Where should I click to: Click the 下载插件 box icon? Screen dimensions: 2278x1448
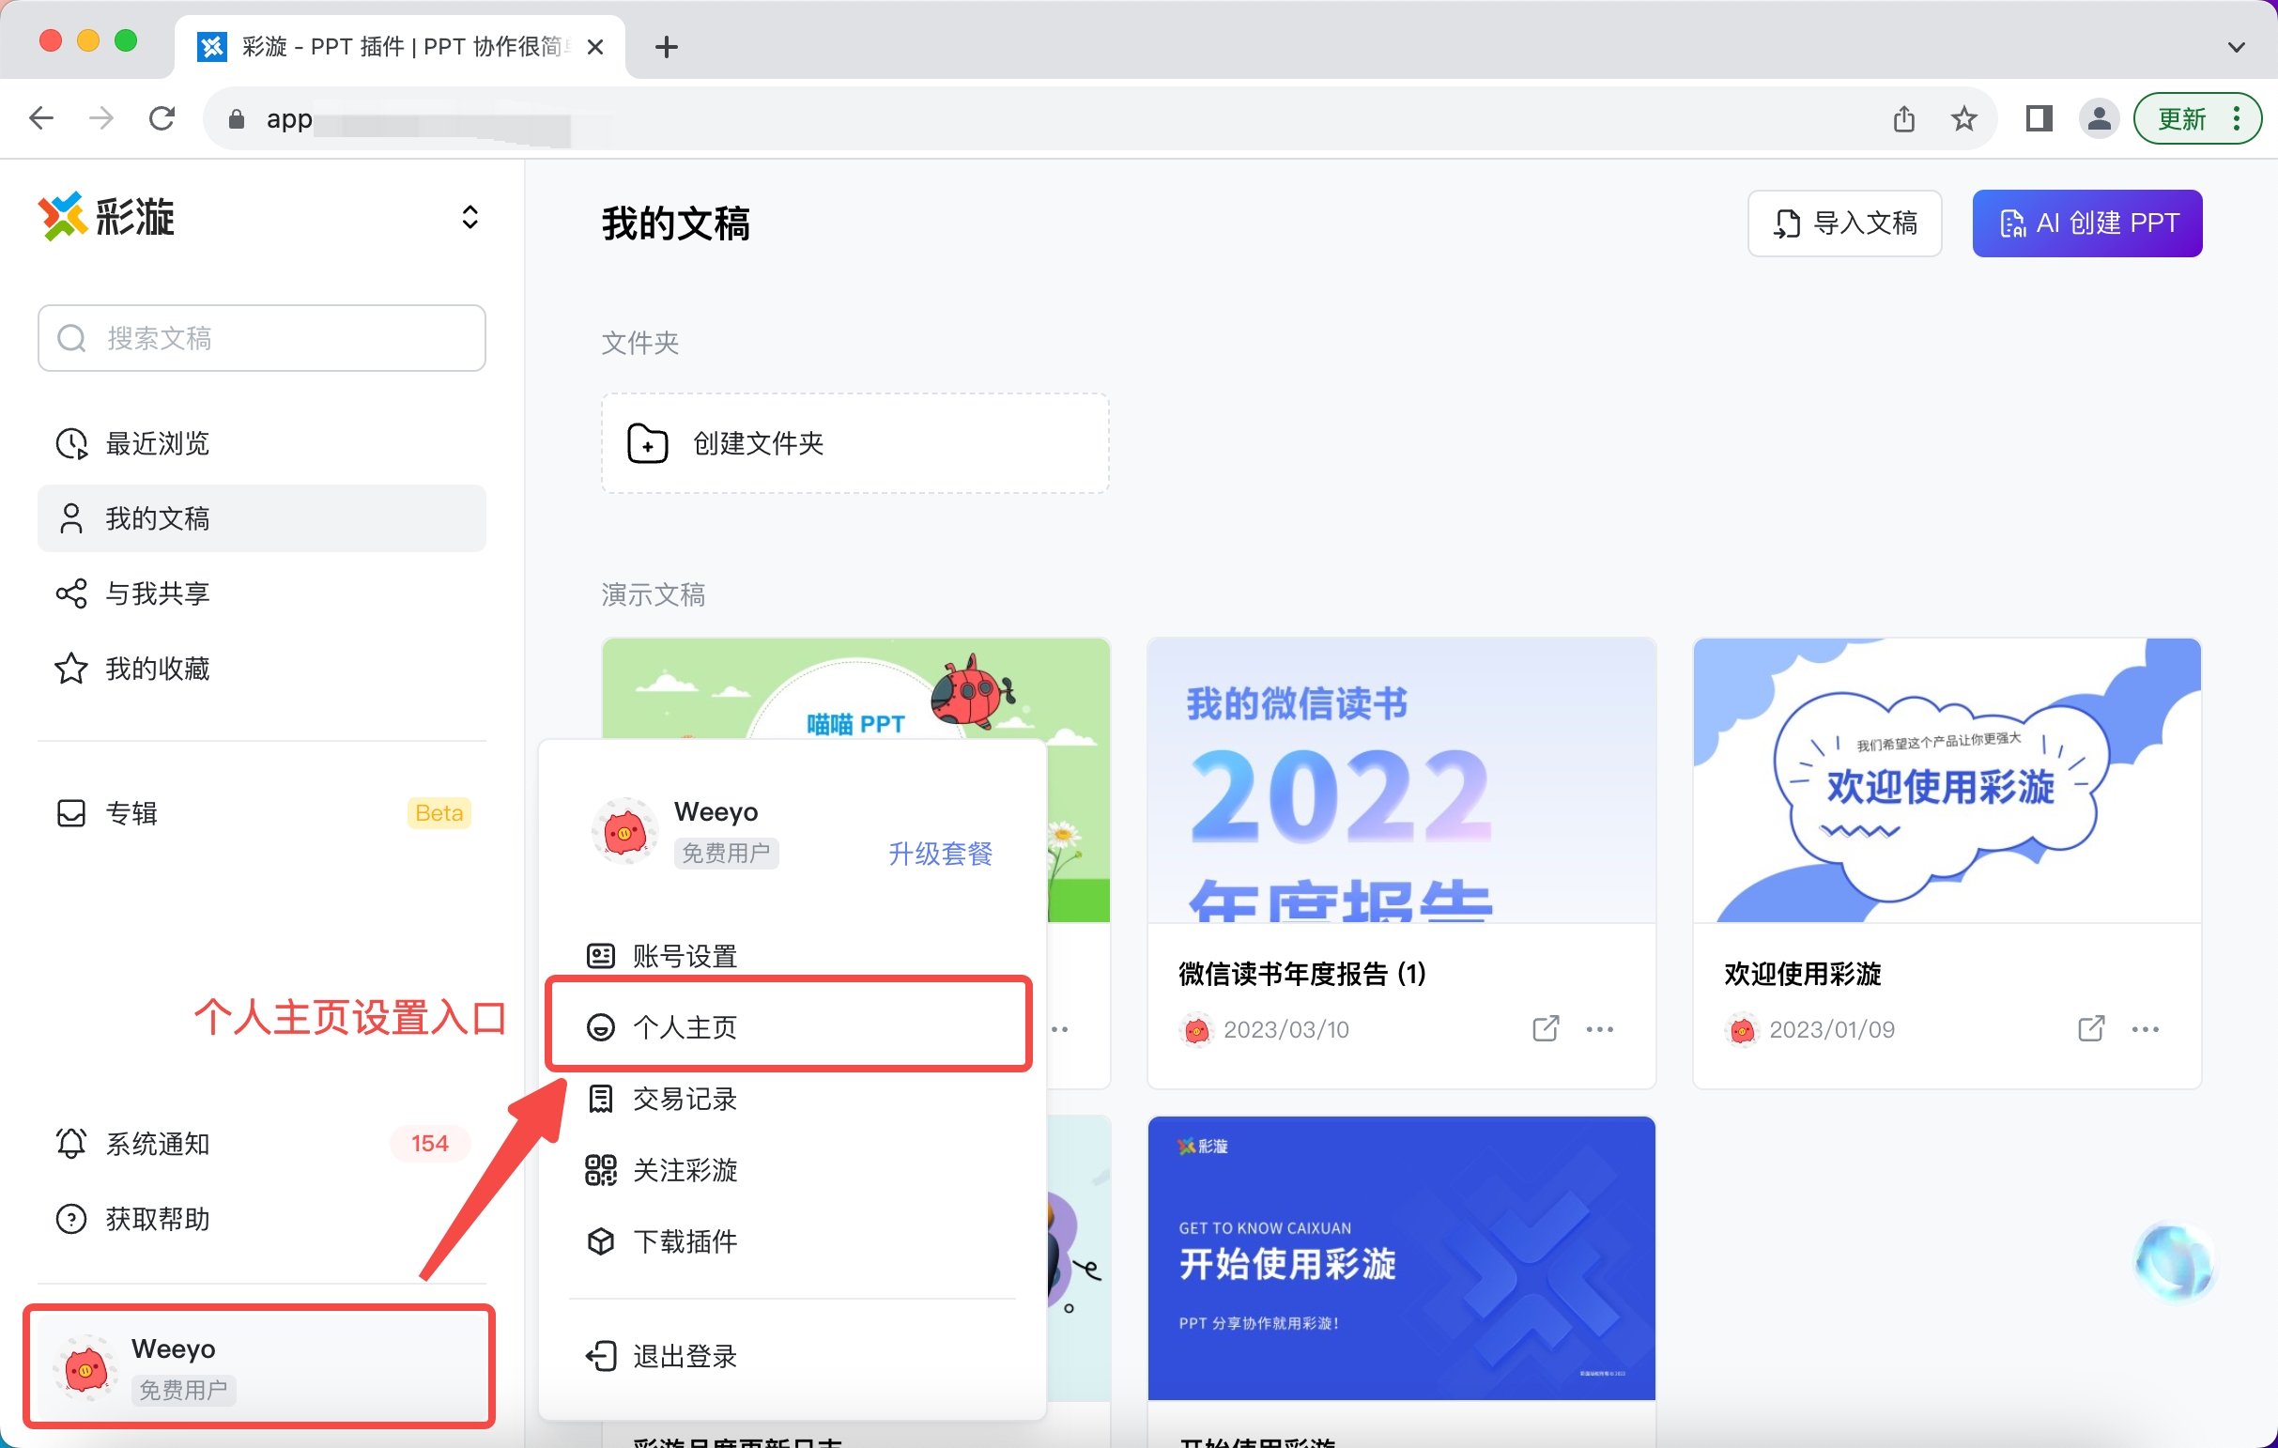coord(601,1240)
